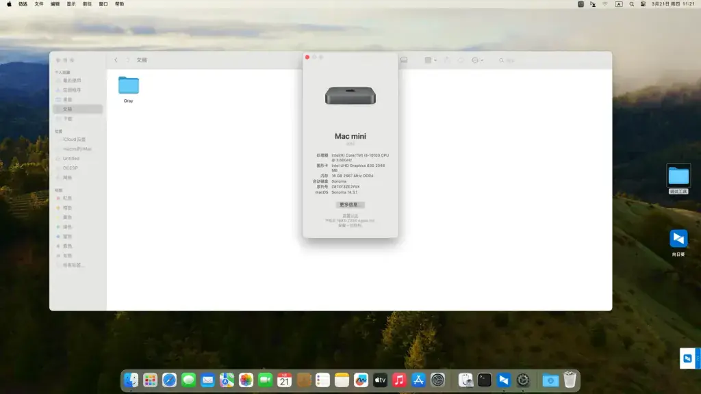Open the 文件 menu
The width and height of the screenshot is (701, 394).
tap(39, 4)
